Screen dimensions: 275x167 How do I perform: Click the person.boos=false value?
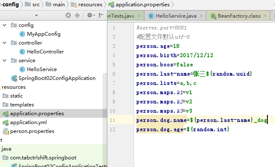click(184, 65)
